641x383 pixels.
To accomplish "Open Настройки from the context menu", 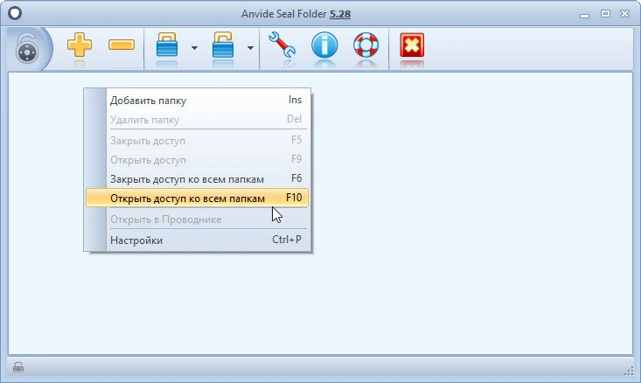I will click(x=197, y=240).
